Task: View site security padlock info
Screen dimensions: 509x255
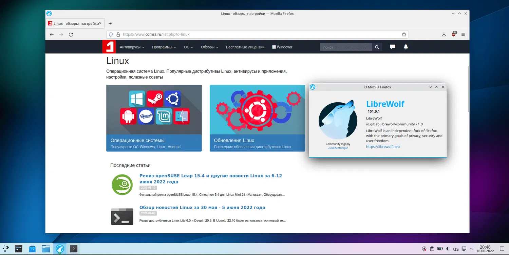Action: 118,34
